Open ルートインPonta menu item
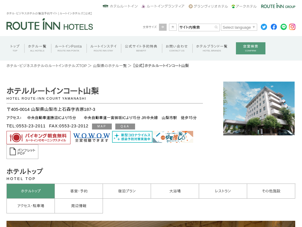The width and height of the screenshot is (302, 227). [68, 48]
